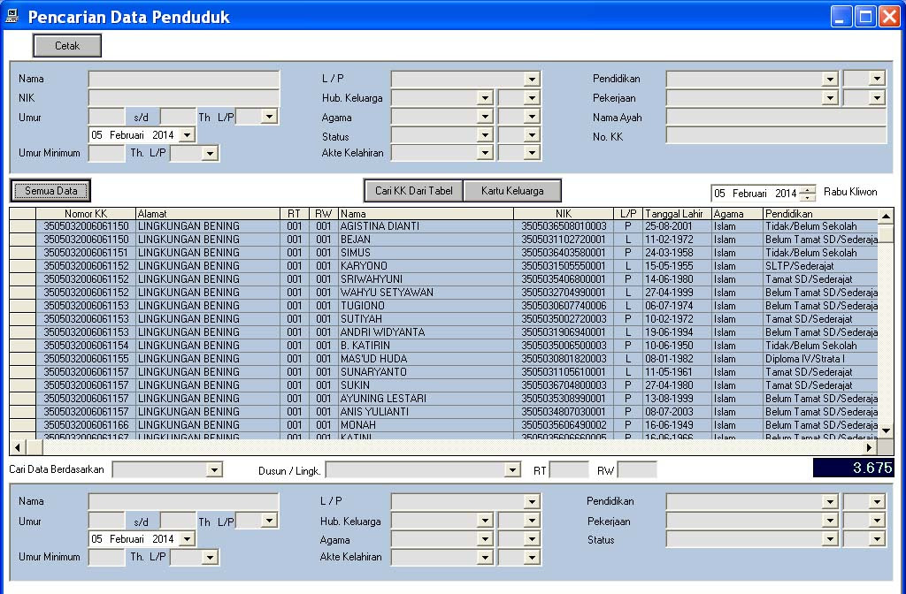Click name cell WAHYU SETYAWAN
The height and width of the screenshot is (594, 906).
(x=426, y=293)
